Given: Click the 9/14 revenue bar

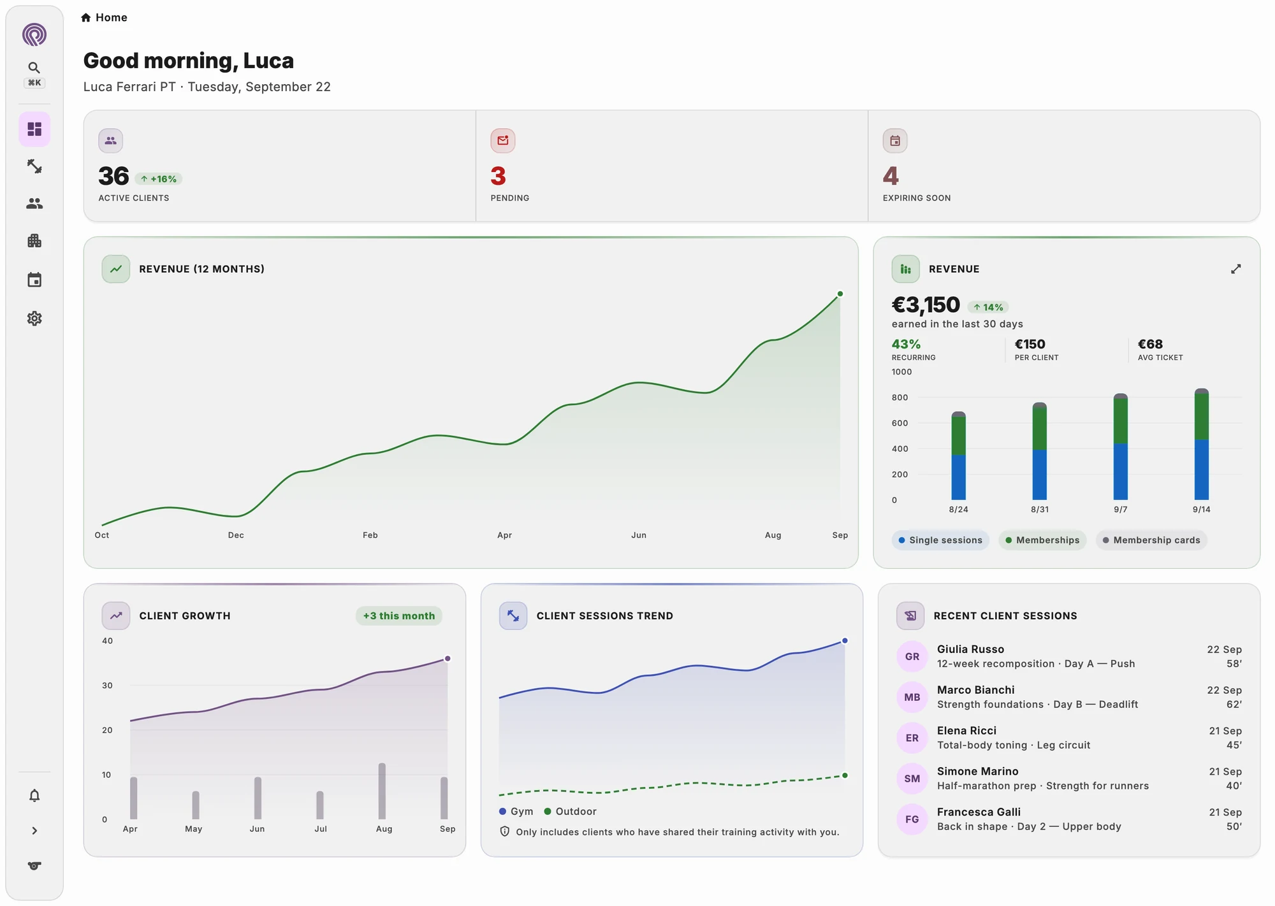Looking at the screenshot, I should point(1202,444).
